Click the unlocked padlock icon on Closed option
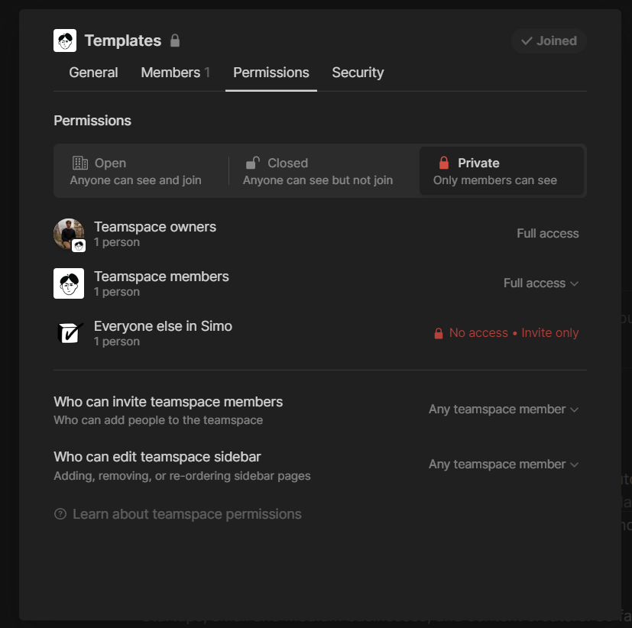Image resolution: width=632 pixels, height=628 pixels. [253, 163]
